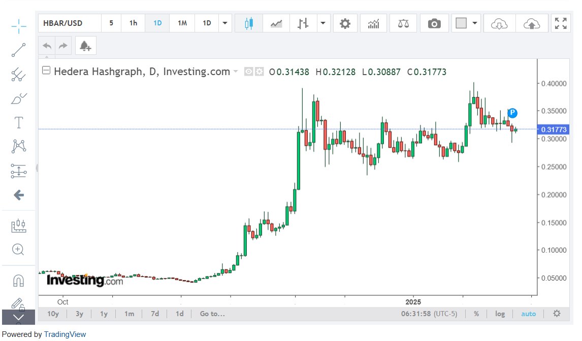582x341 pixels.
Task: Open series format settings icon in legend
Action: click(x=259, y=72)
